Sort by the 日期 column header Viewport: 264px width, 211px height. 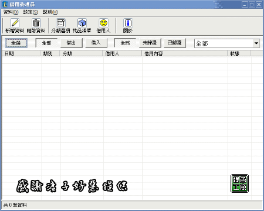(21, 53)
